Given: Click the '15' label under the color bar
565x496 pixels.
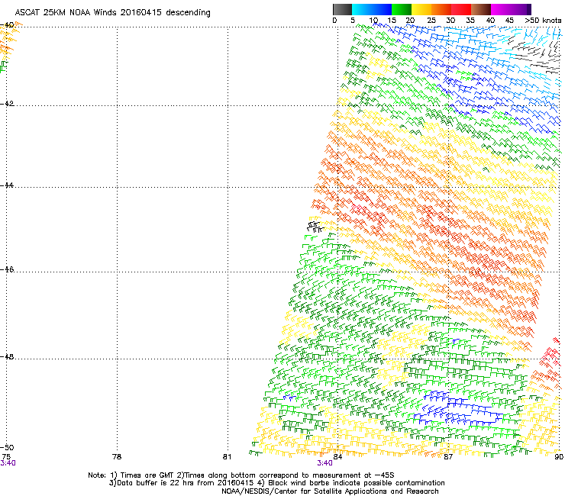Looking at the screenshot, I should pyautogui.click(x=392, y=21).
